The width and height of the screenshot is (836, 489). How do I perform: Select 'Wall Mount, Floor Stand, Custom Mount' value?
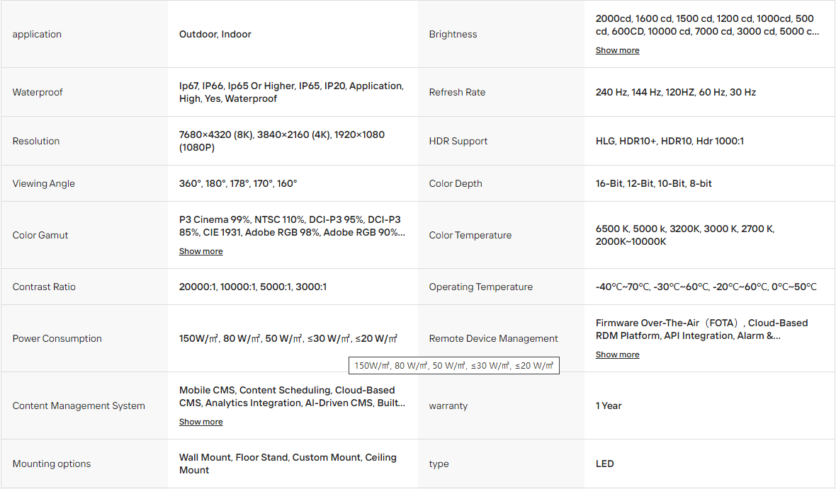(288, 464)
